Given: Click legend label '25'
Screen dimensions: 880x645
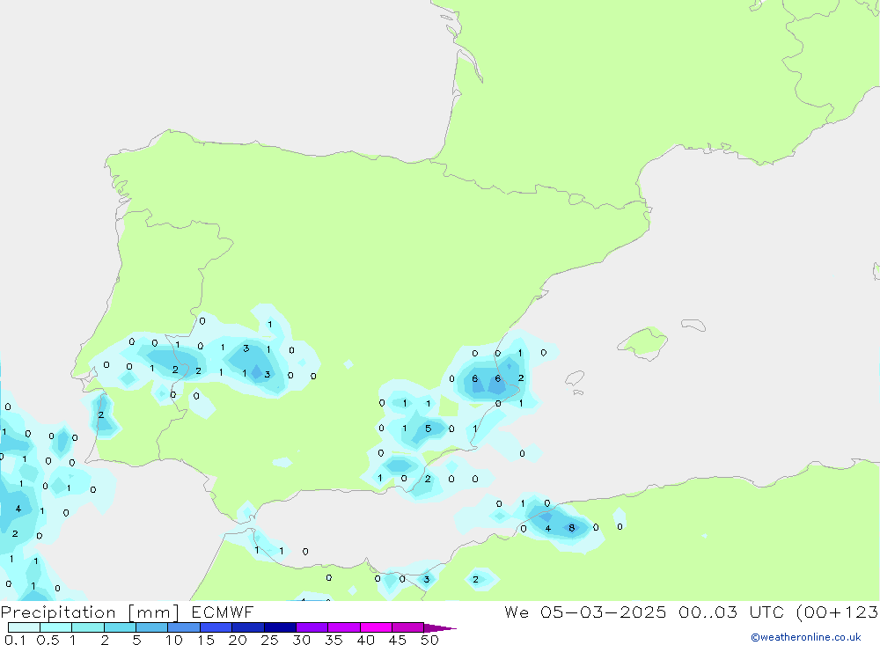Looking at the screenshot, I should tap(270, 640).
